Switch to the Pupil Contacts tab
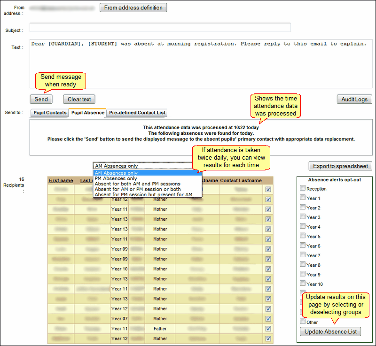 (50, 113)
